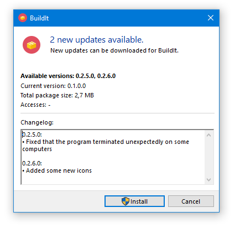The width and height of the screenshot is (235, 228).
Task: Click the Install button
Action: point(134,201)
